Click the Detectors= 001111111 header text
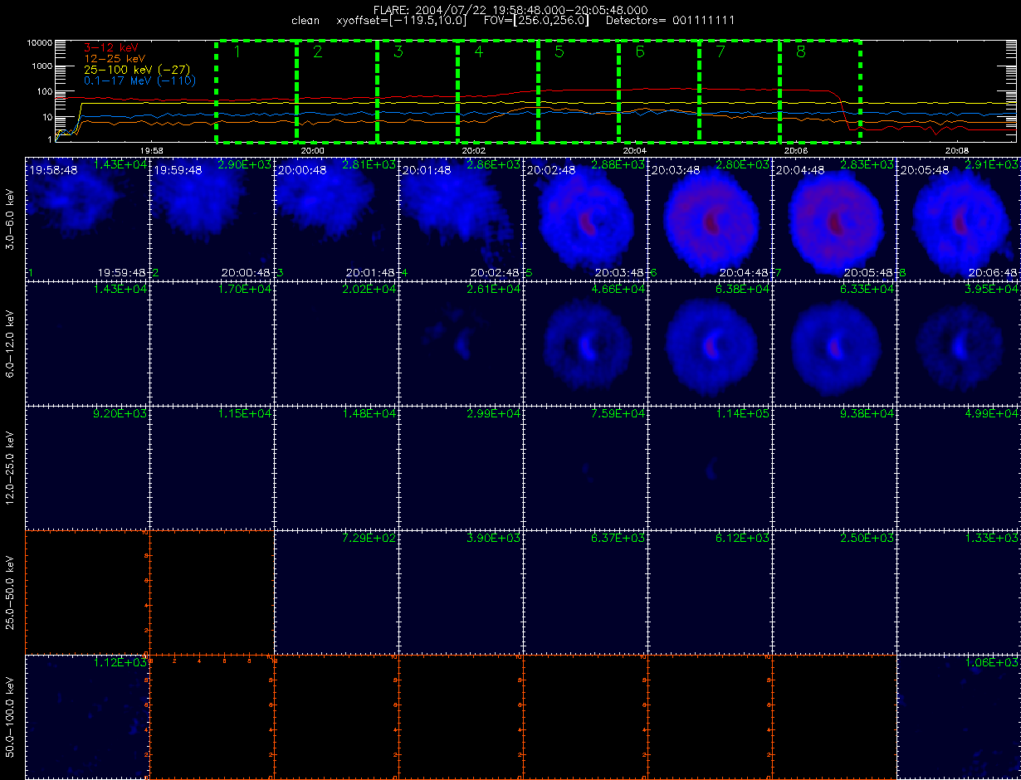This screenshot has width=1021, height=780. click(671, 20)
